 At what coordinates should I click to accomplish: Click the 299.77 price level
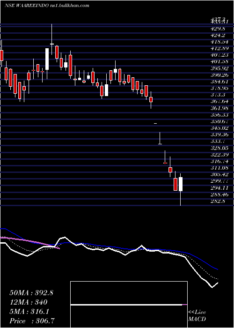(x=220, y=181)
